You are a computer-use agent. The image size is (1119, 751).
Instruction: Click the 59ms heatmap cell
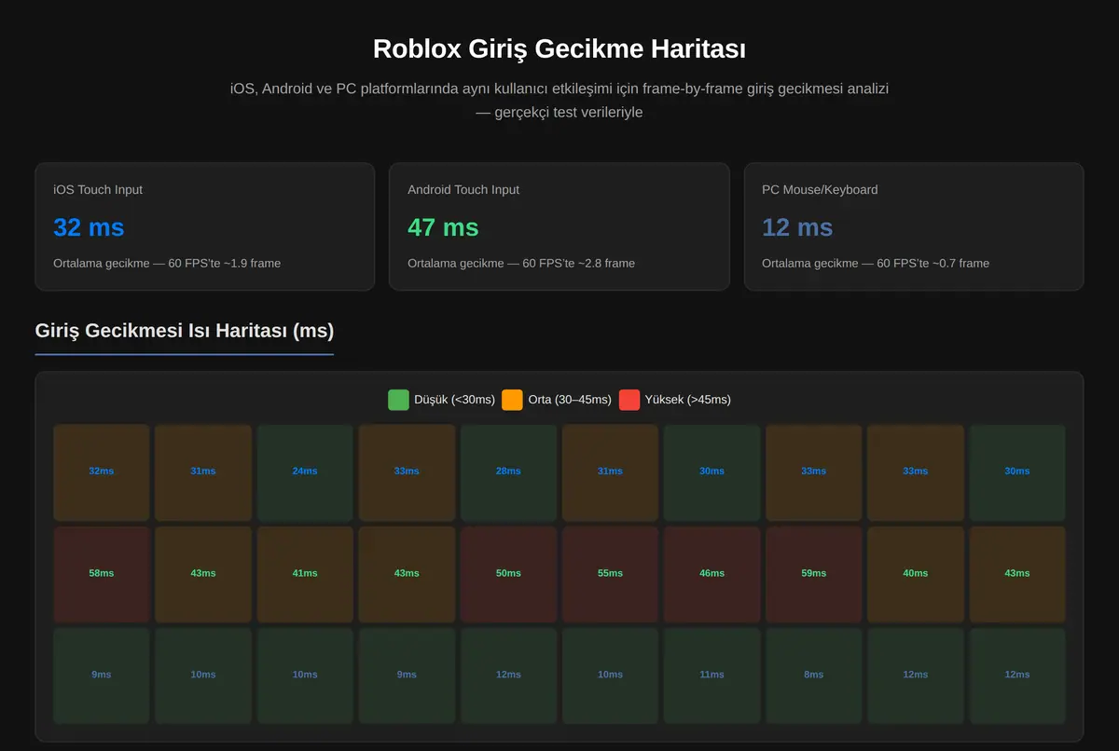click(x=814, y=574)
